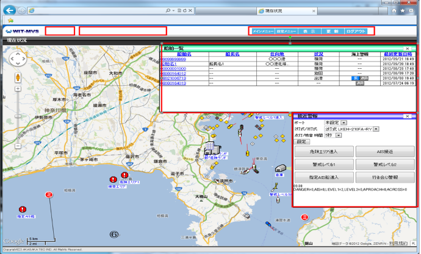Close the 船舶一覧 panel
This screenshot has width=421, height=254.
408,49
